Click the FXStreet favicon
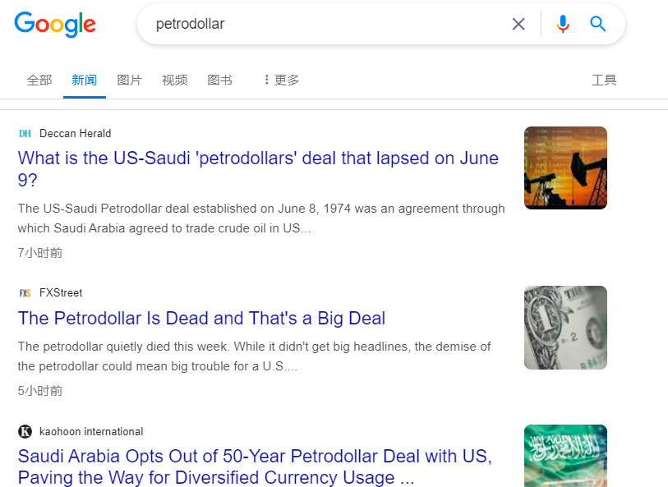 click(x=25, y=293)
